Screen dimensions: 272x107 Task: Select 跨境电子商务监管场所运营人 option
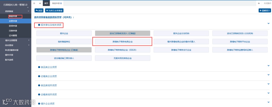[x=240, y=50]
